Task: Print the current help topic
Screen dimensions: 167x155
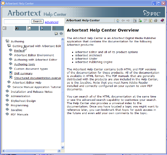Action: (156, 20)
